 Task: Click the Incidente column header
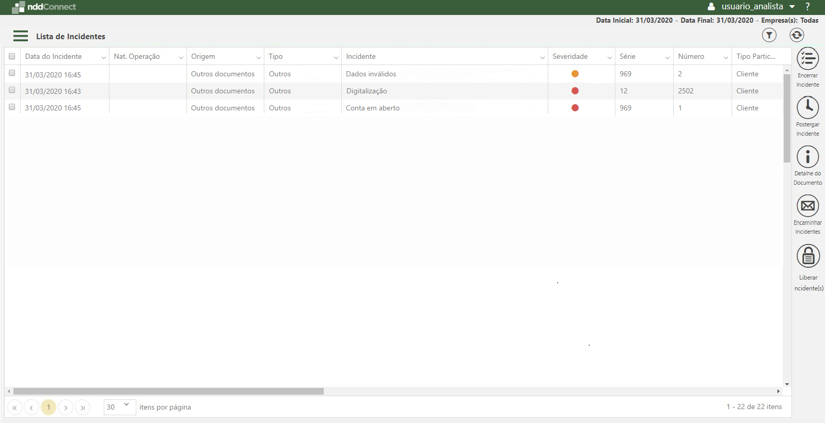click(x=361, y=56)
